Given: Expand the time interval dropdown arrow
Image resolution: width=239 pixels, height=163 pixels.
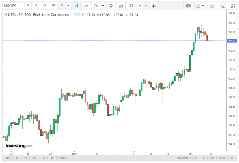Looking at the screenshot, I should click(x=69, y=6).
